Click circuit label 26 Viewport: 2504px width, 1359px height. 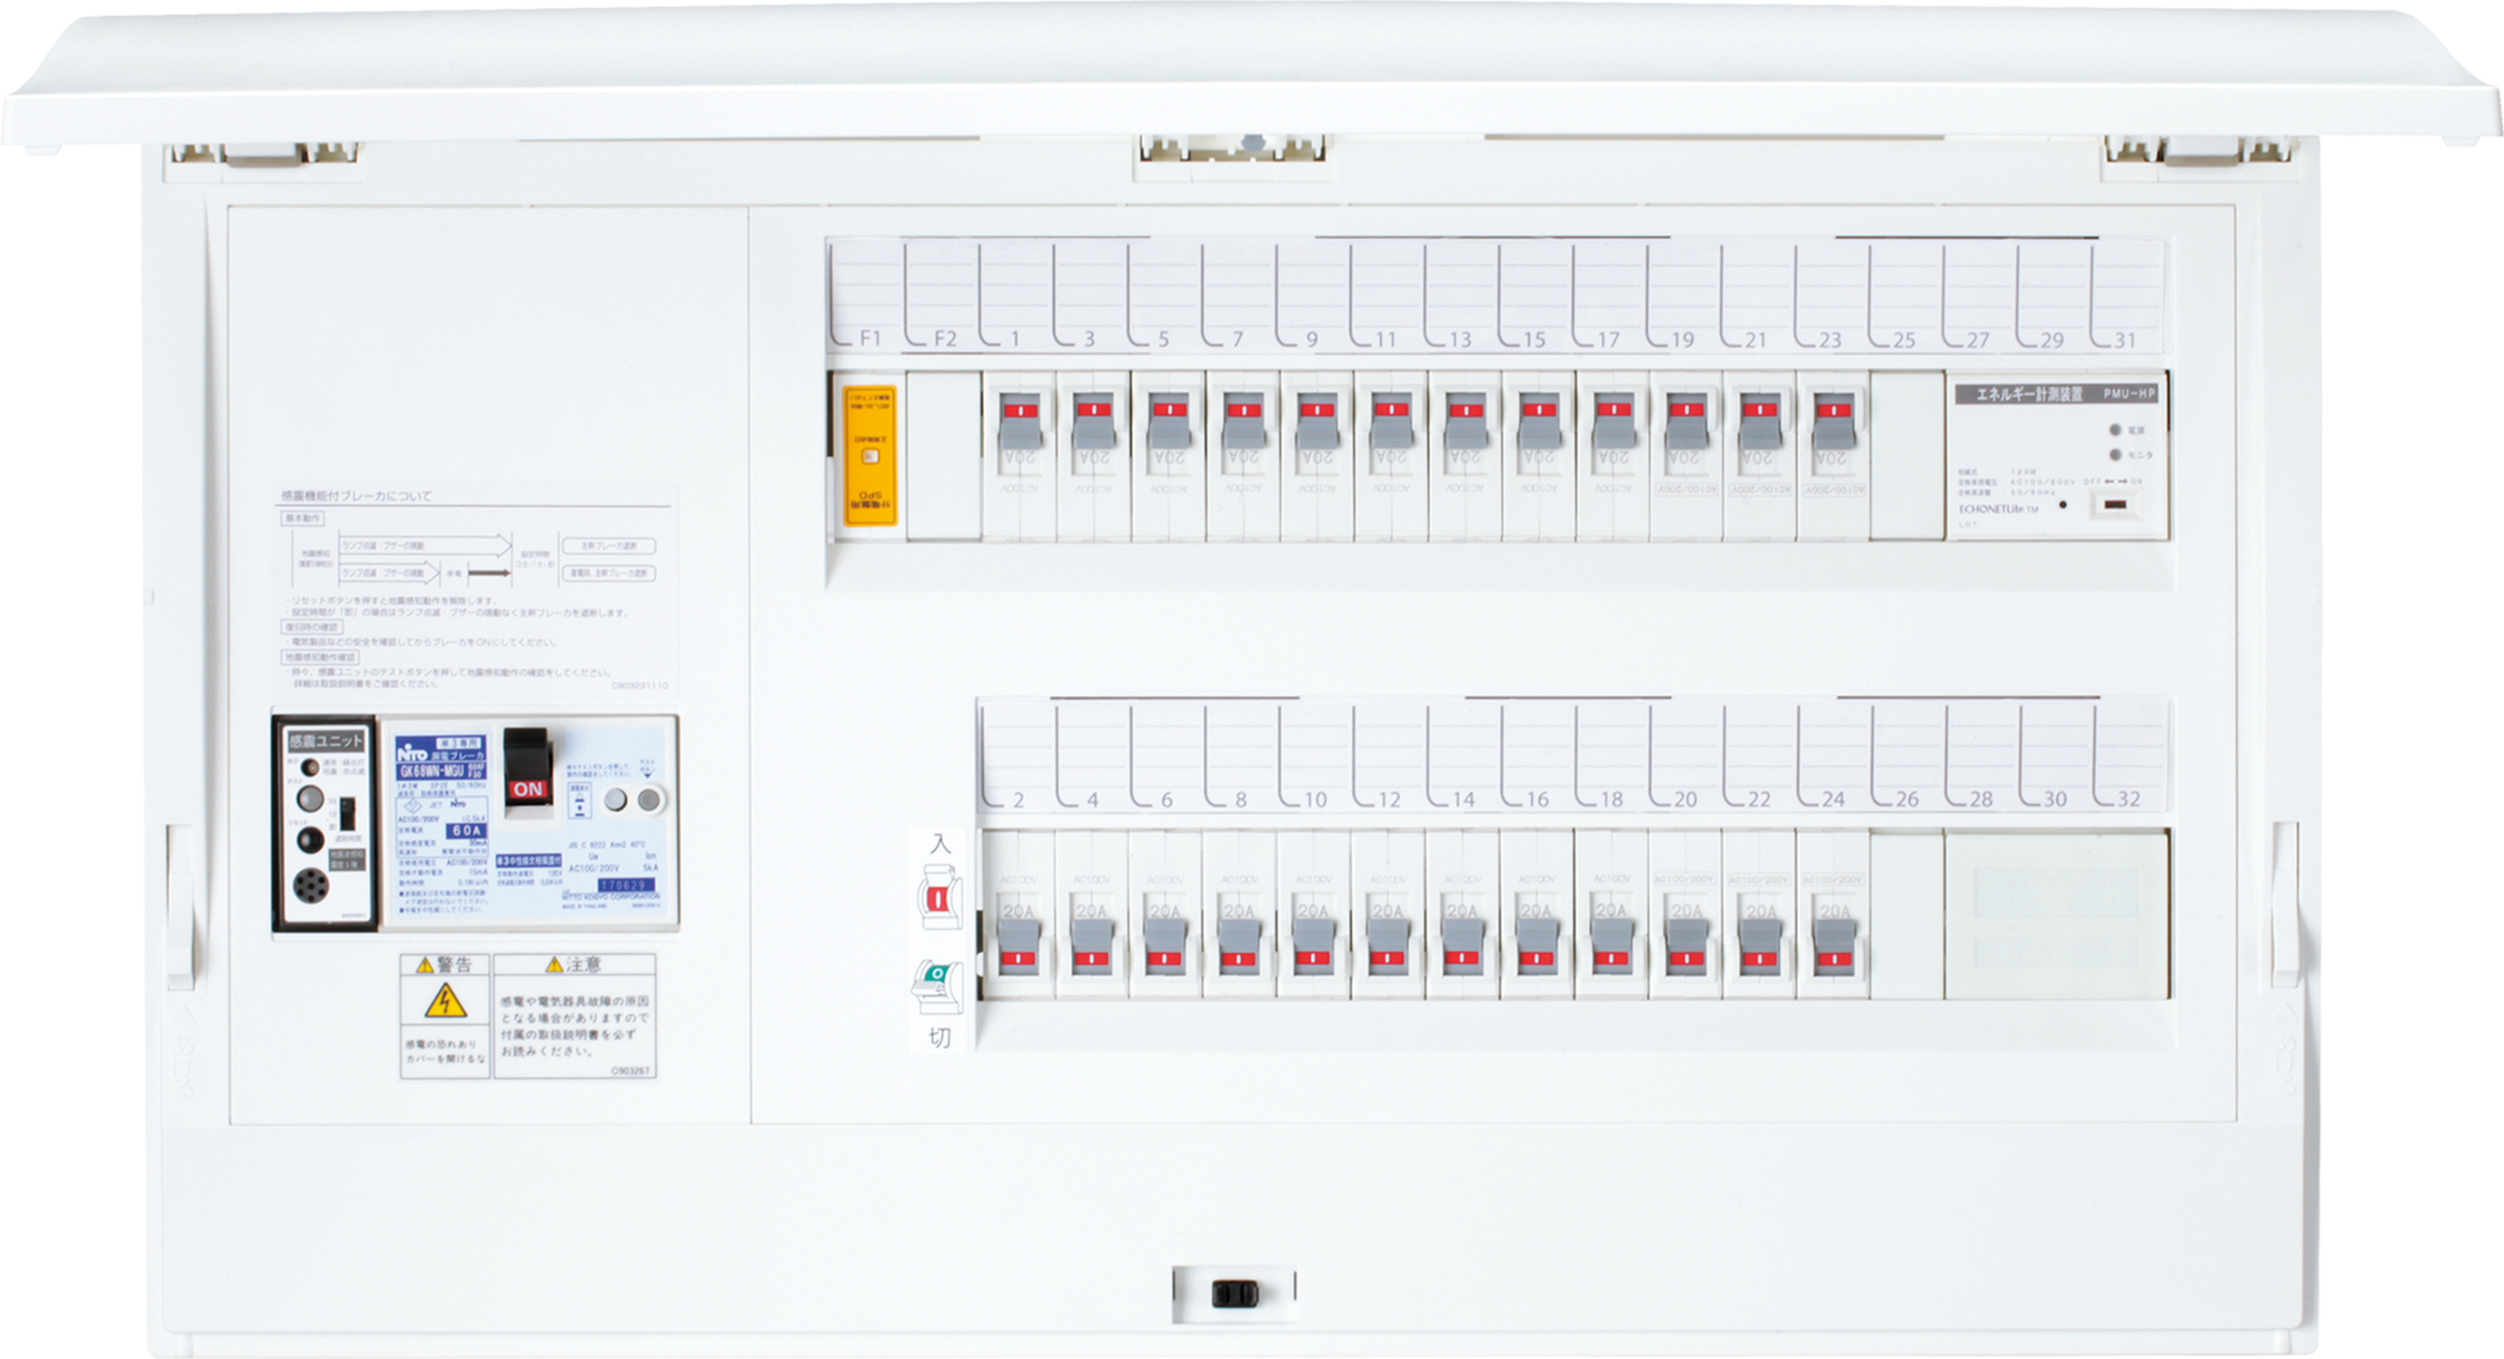(x=1907, y=799)
